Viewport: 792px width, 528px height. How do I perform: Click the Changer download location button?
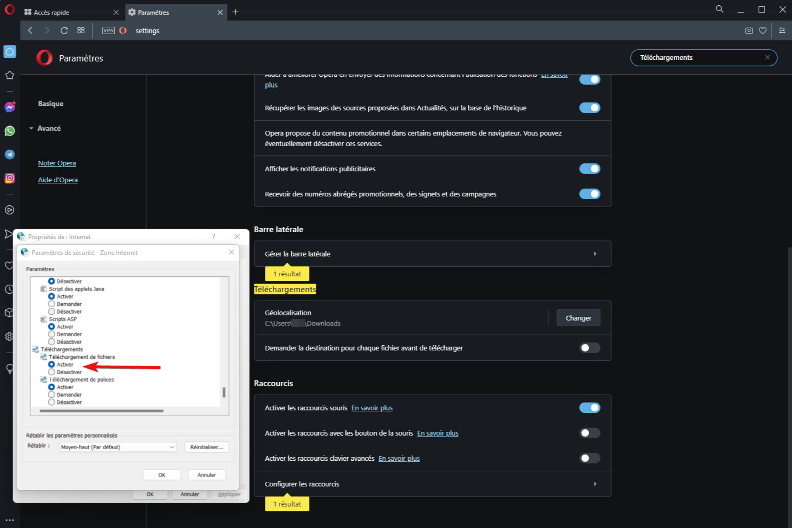tap(578, 318)
